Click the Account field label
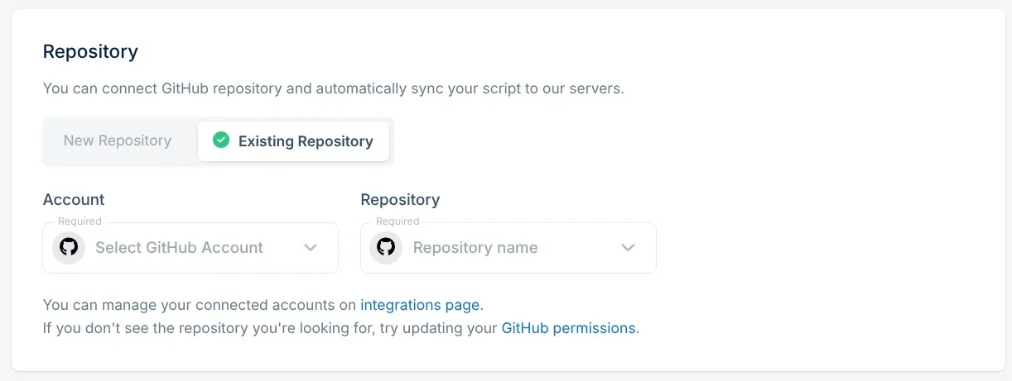1012x381 pixels. pyautogui.click(x=74, y=199)
